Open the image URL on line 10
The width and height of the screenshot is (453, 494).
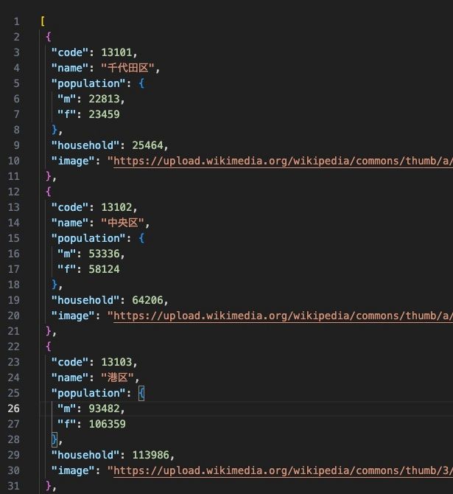coord(280,161)
